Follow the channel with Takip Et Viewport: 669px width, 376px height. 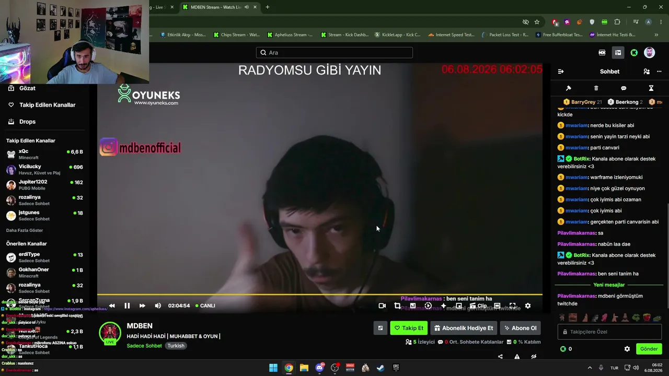(x=409, y=328)
